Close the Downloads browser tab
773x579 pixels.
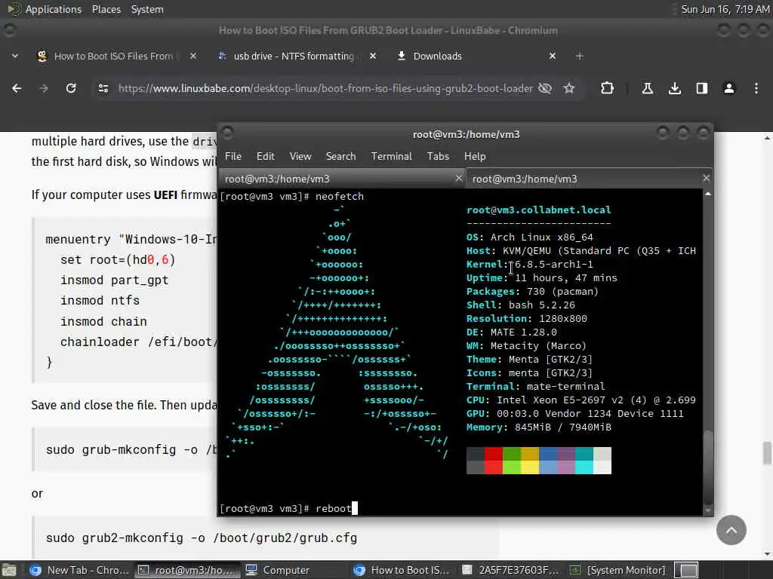click(x=553, y=56)
